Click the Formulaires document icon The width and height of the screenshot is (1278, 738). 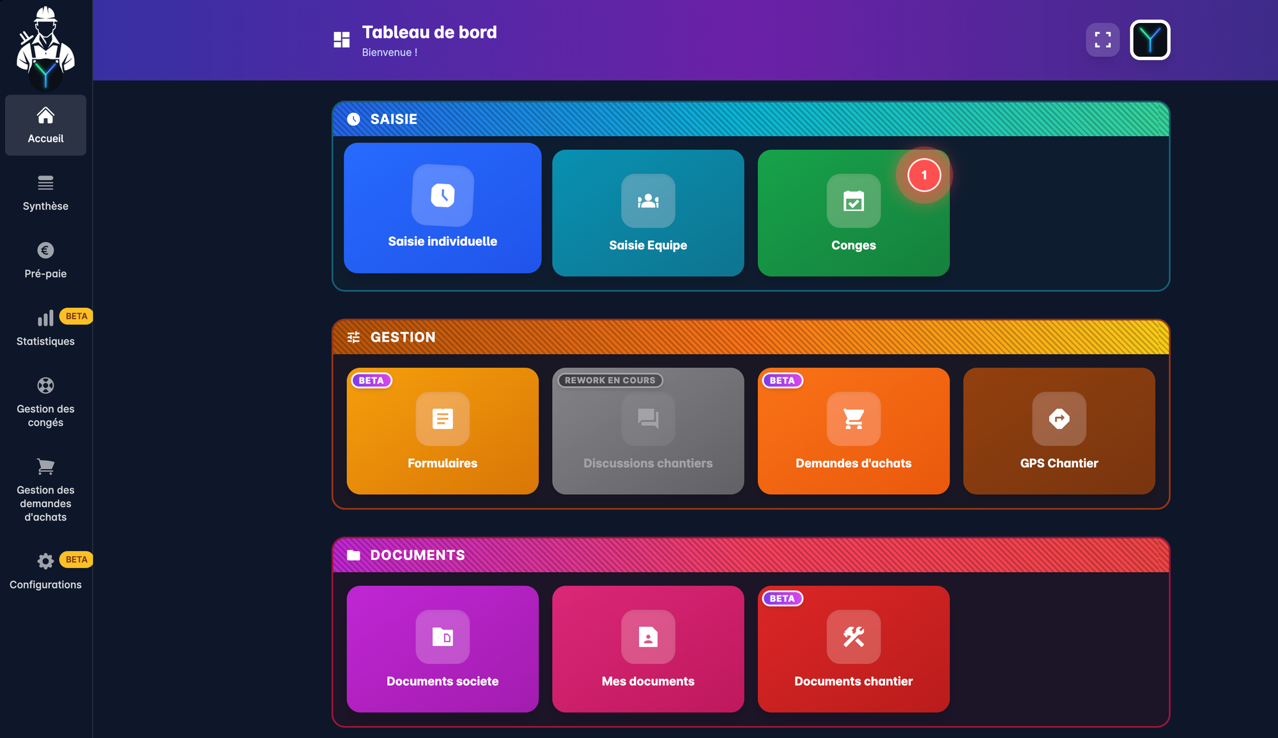pyautogui.click(x=443, y=419)
